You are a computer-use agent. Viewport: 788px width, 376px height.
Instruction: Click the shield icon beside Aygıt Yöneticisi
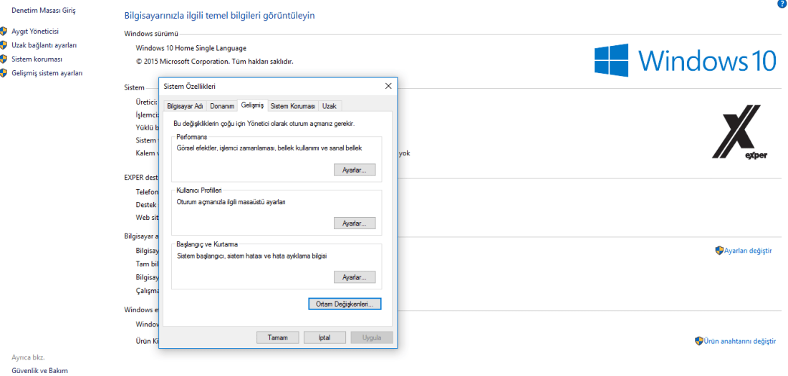click(4, 32)
